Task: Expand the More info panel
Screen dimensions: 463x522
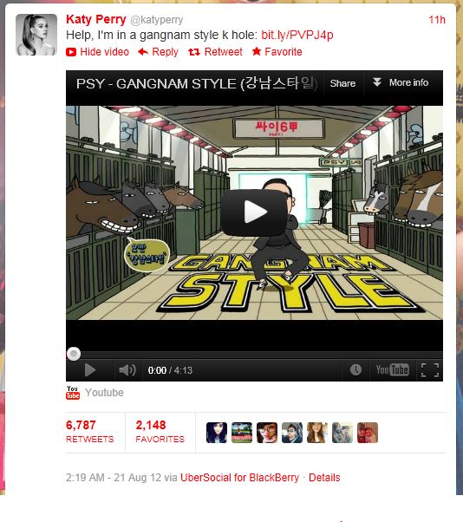Action: [x=401, y=82]
